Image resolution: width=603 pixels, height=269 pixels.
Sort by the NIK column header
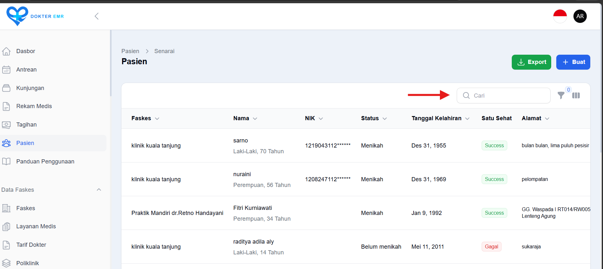[x=314, y=118]
